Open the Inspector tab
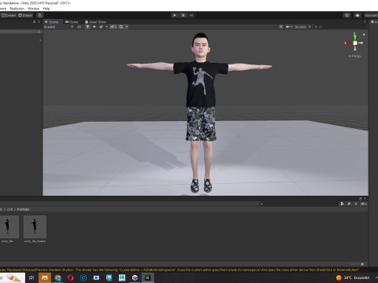 374,22
